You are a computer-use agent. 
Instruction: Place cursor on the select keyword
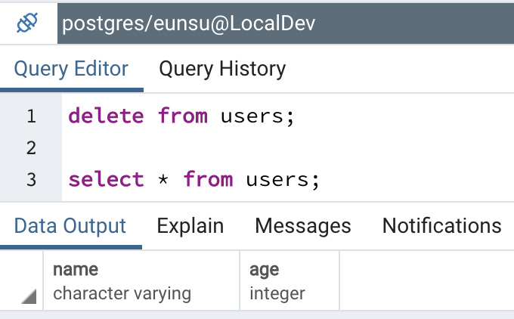point(107,180)
